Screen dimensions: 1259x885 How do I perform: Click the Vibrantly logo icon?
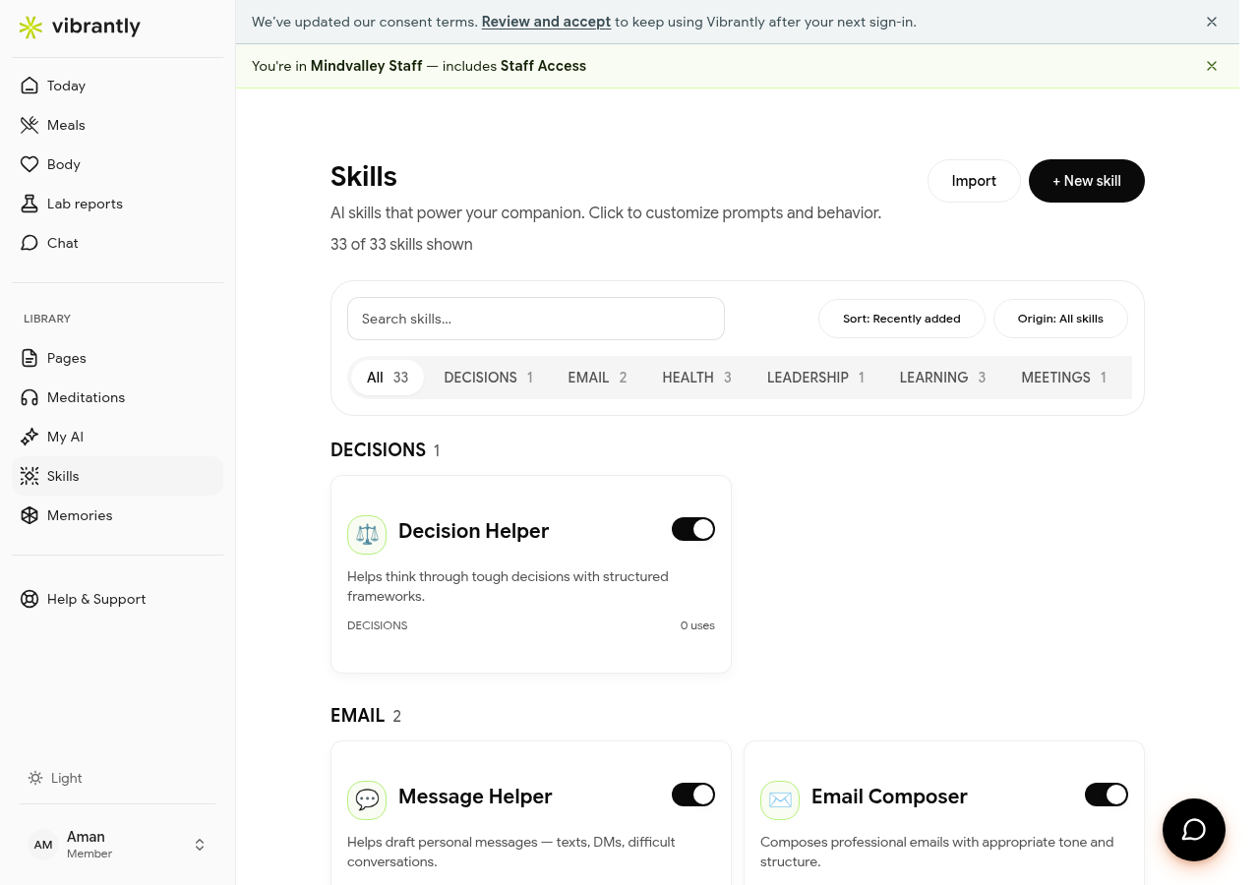(31, 28)
